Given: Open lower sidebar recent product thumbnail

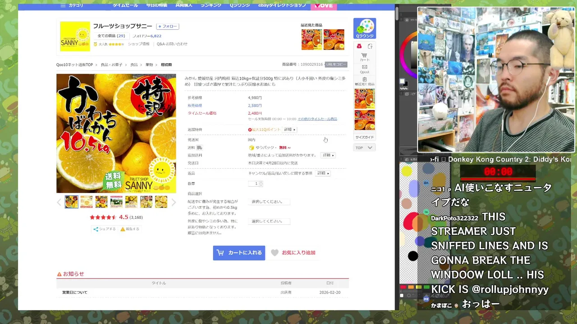Looking at the screenshot, I should coord(364,120).
